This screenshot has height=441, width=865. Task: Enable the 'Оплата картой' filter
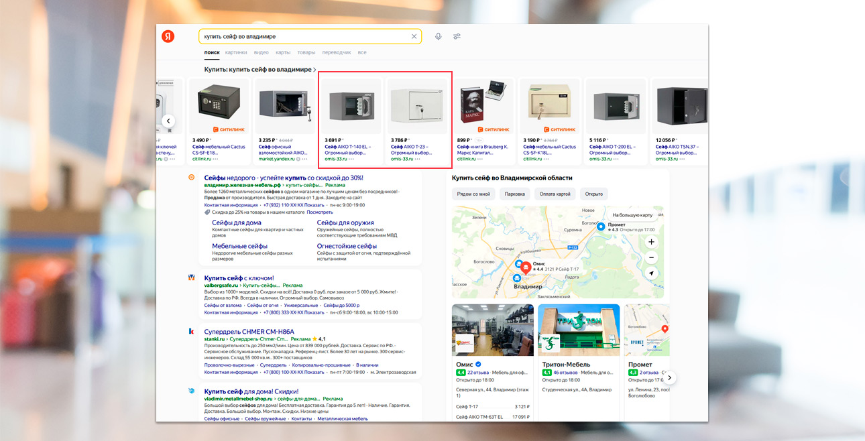555,194
